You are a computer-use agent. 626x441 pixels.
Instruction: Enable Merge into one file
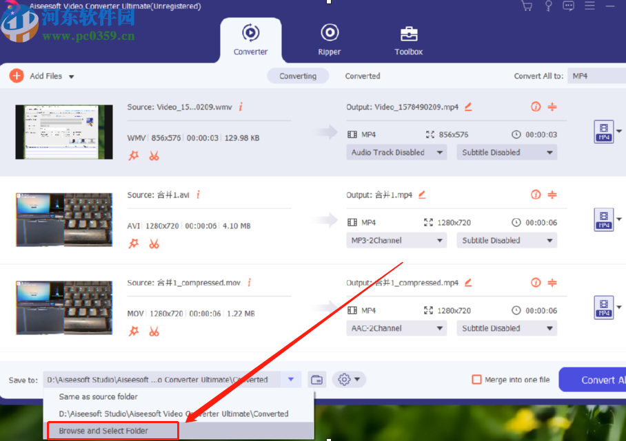pyautogui.click(x=476, y=379)
